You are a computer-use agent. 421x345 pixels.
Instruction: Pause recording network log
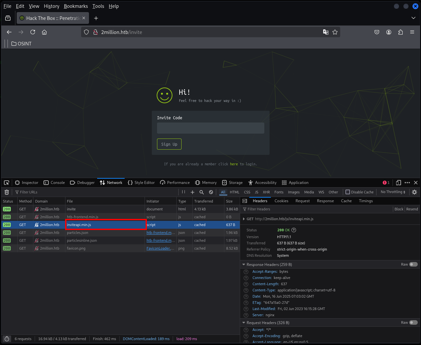184,192
